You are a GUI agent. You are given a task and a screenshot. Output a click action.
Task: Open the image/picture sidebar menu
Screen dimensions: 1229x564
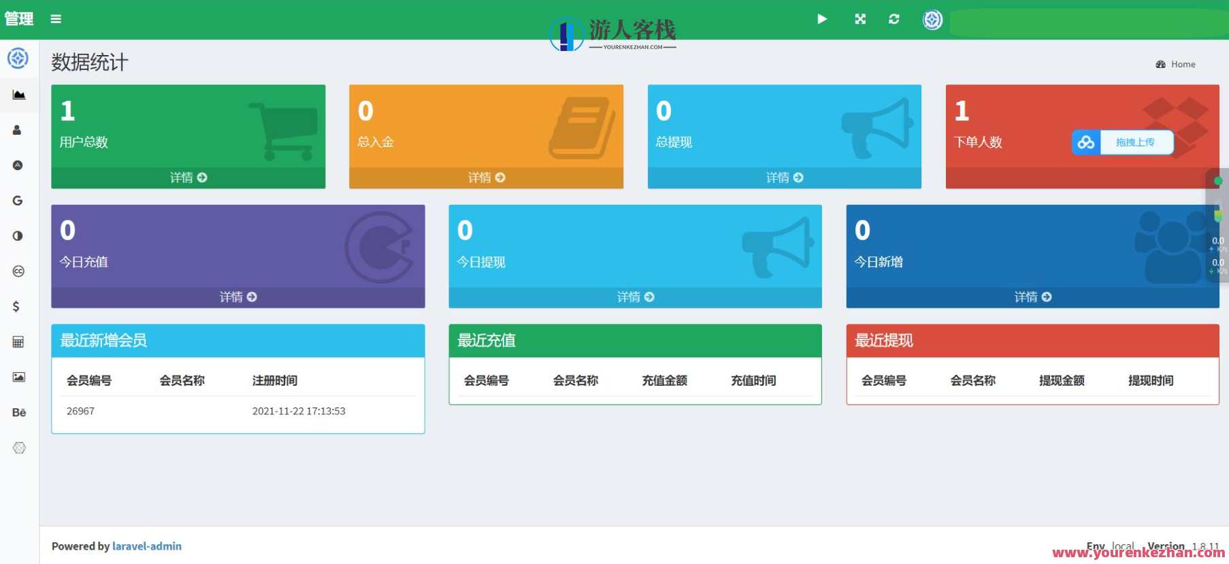(x=18, y=377)
